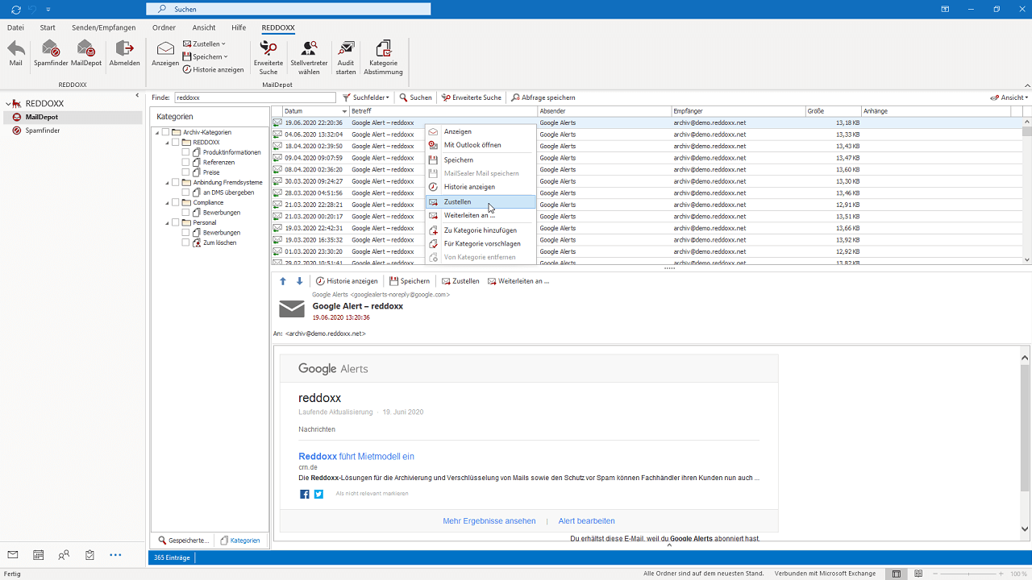Check the an DMS übergeben checkbox
1032x580 pixels.
pyautogui.click(x=186, y=193)
